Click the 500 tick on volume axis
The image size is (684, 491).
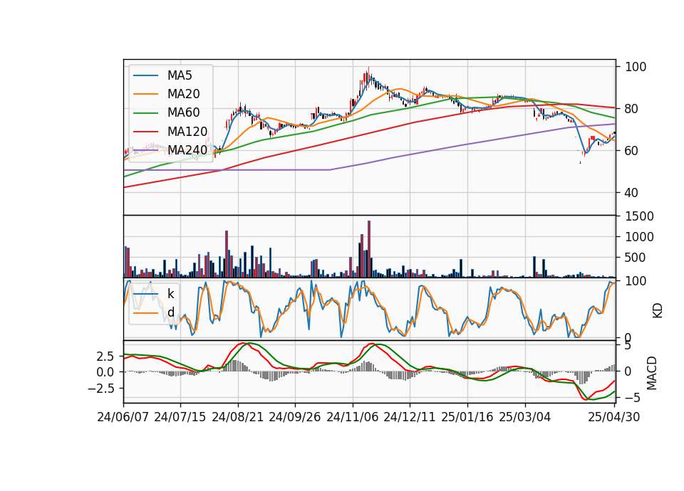635,258
